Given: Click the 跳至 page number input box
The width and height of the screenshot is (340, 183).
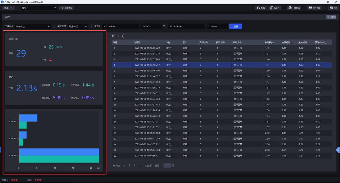Looking at the screenshot, I should 167,165.
